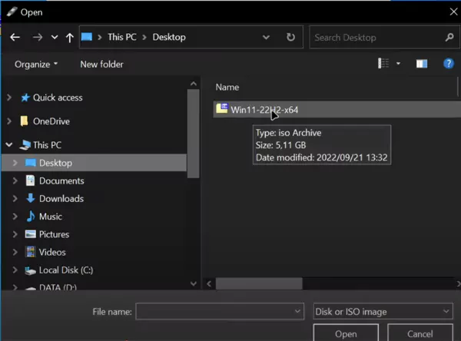The image size is (461, 341).
Task: Expand the Pictures tree node
Action: pyautogui.click(x=15, y=234)
